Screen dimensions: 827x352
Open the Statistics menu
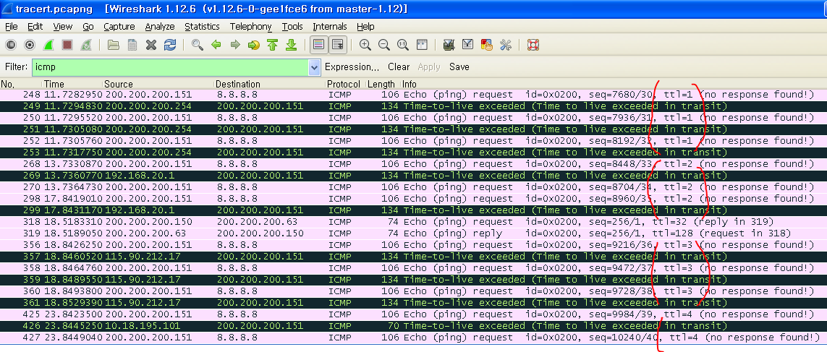coord(202,26)
